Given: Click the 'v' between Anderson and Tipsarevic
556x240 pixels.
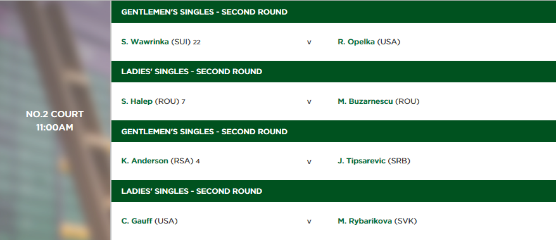Looking at the screenshot, I should click(309, 161).
